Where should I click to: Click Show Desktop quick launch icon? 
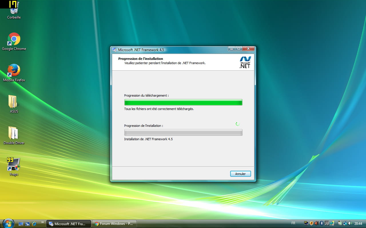click(21, 224)
